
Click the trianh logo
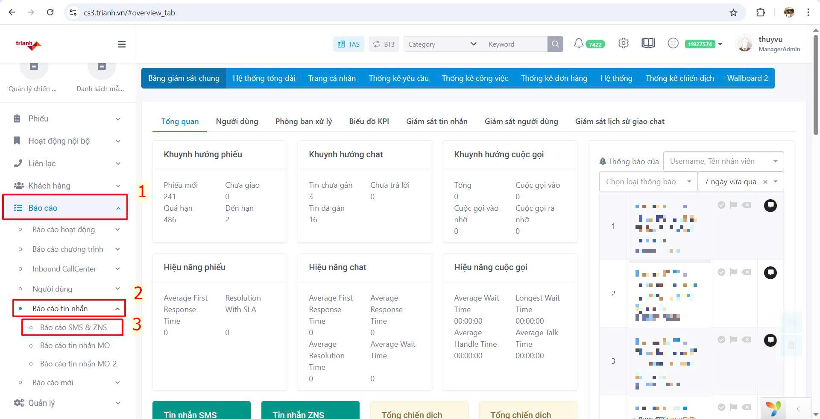28,44
